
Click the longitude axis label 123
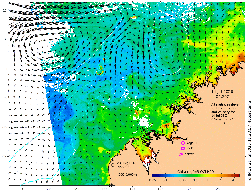click(132, 189)
